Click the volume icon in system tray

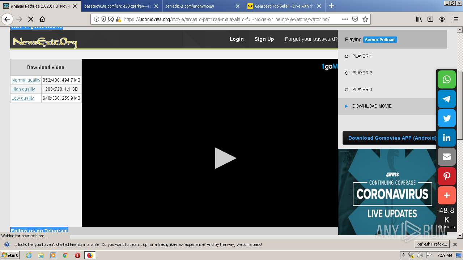[x=420, y=255]
